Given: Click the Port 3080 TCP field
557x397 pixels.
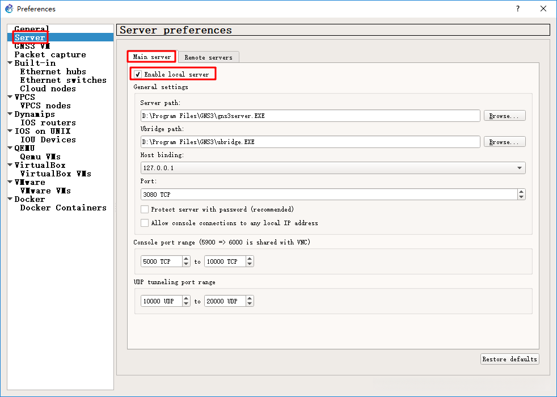Looking at the screenshot, I should point(329,194).
